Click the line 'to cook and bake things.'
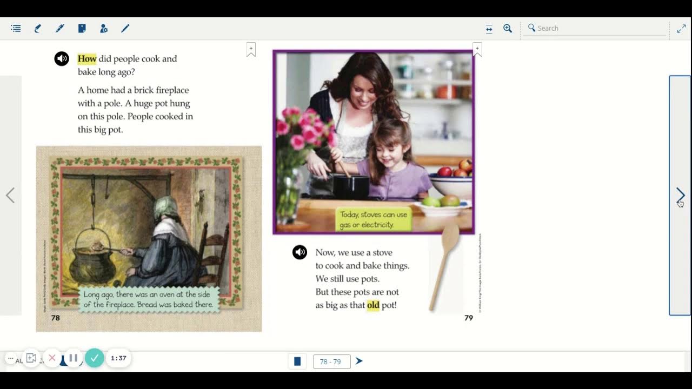The width and height of the screenshot is (692, 389). coord(362,266)
